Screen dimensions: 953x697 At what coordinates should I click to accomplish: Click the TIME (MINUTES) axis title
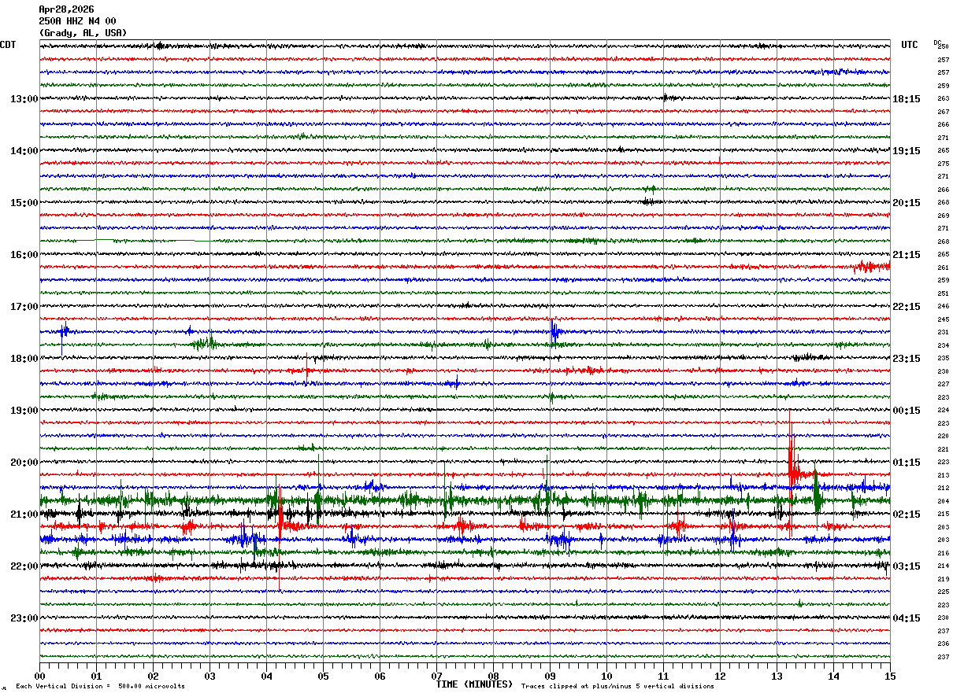tap(474, 684)
